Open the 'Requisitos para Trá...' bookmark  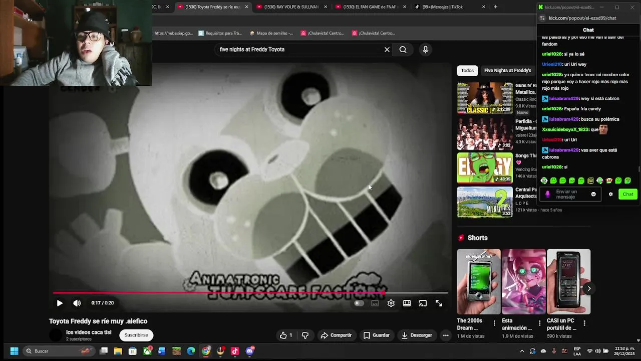click(220, 33)
